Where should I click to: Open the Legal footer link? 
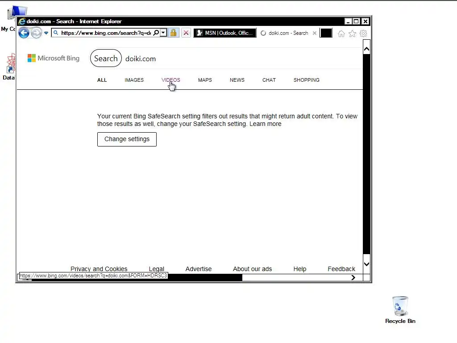coord(157,268)
